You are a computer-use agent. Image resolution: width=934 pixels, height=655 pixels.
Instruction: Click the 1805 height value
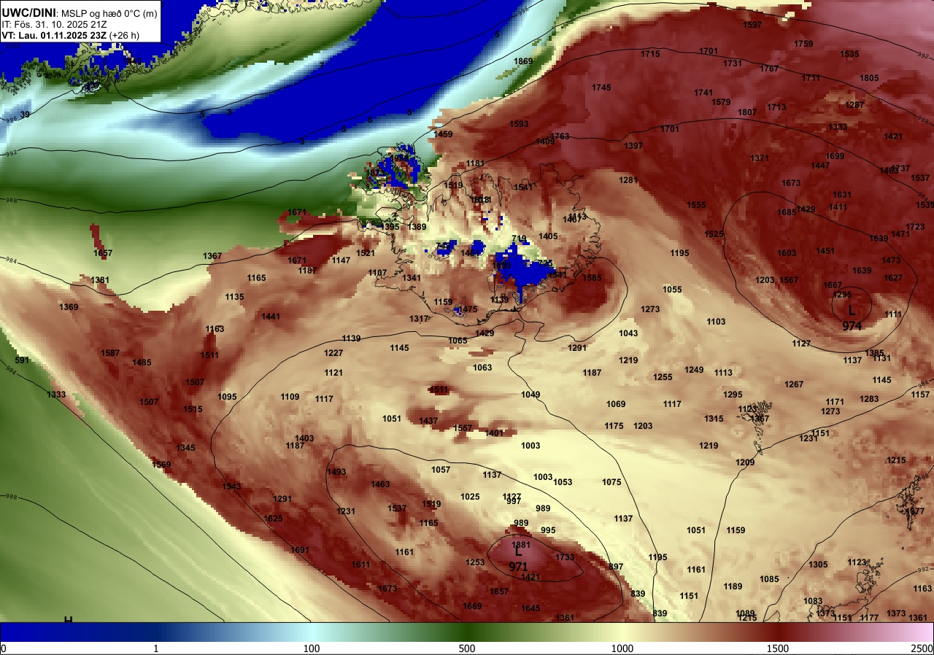(x=869, y=78)
